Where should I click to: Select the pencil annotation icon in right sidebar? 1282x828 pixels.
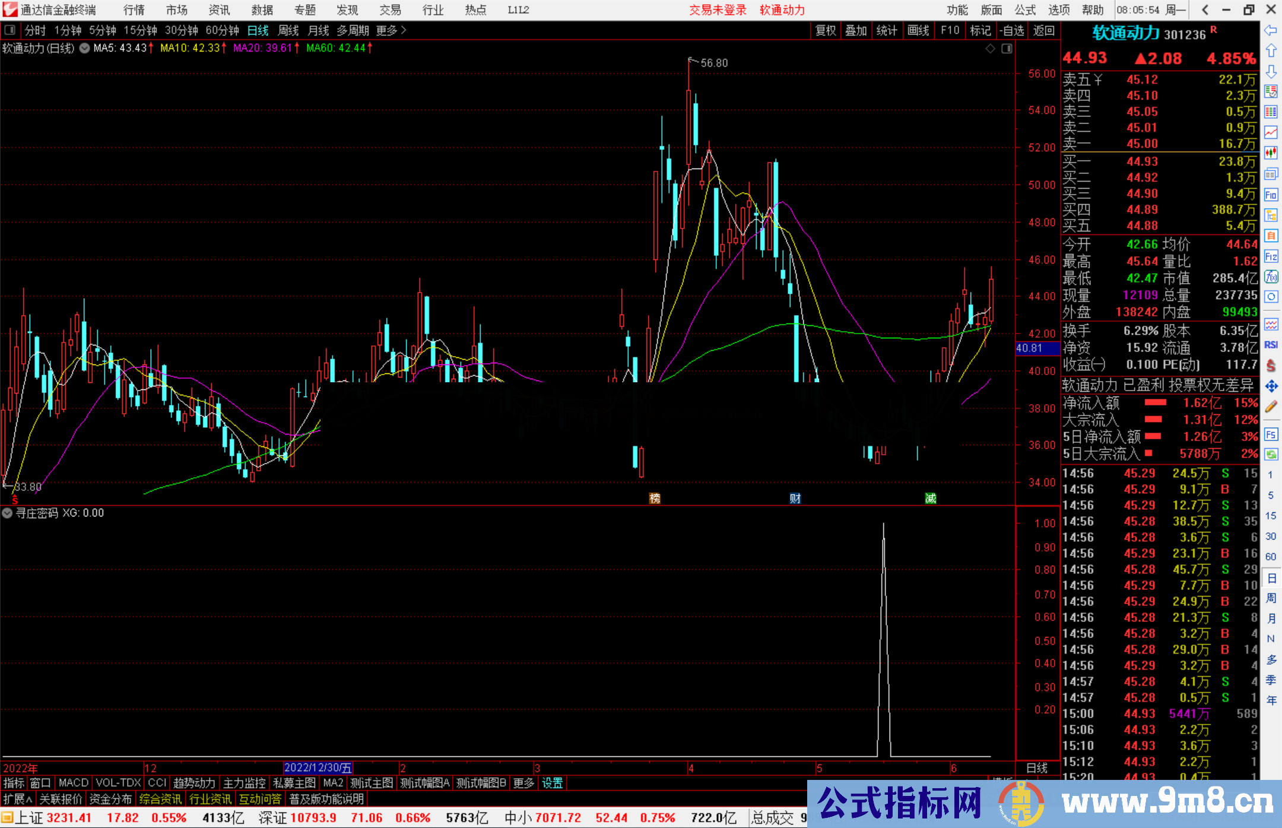tap(1271, 406)
